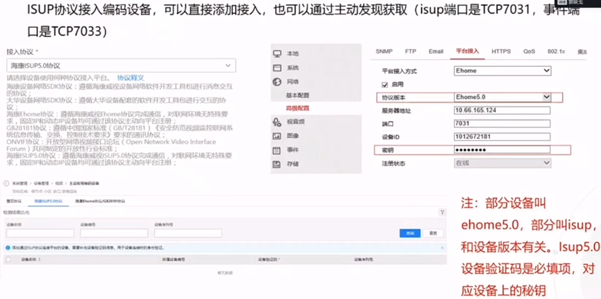
Task: Select the 海康ISUP5.0协议 tab
Action: pyautogui.click(x=48, y=201)
